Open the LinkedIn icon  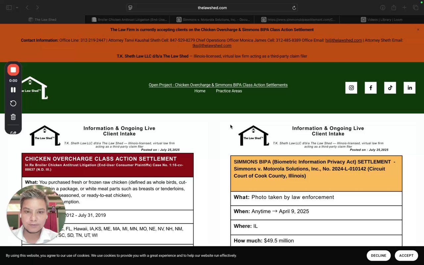point(410,88)
